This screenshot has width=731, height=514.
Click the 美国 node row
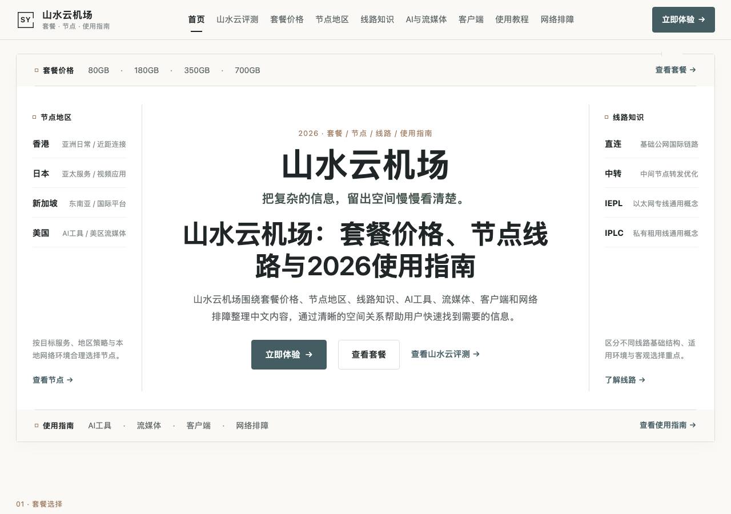[79, 233]
